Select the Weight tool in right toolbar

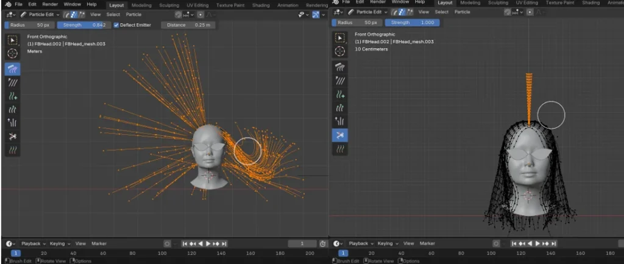(340, 149)
